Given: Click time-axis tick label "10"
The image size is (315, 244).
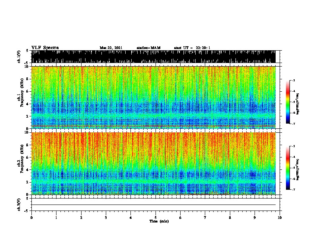Looking at the screenshot, I should tap(280, 218).
